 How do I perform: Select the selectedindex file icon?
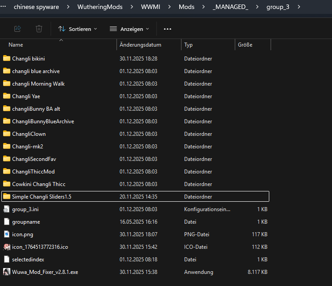pos(7,259)
